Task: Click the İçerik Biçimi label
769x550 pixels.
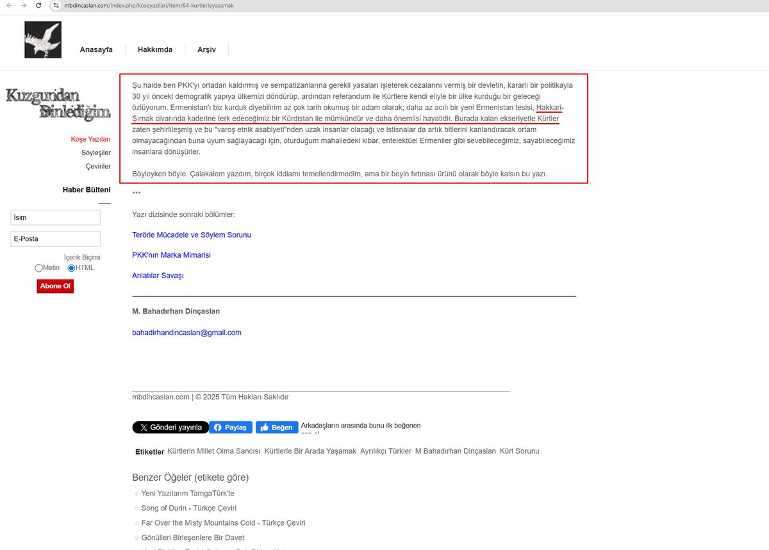Action: 82,258
